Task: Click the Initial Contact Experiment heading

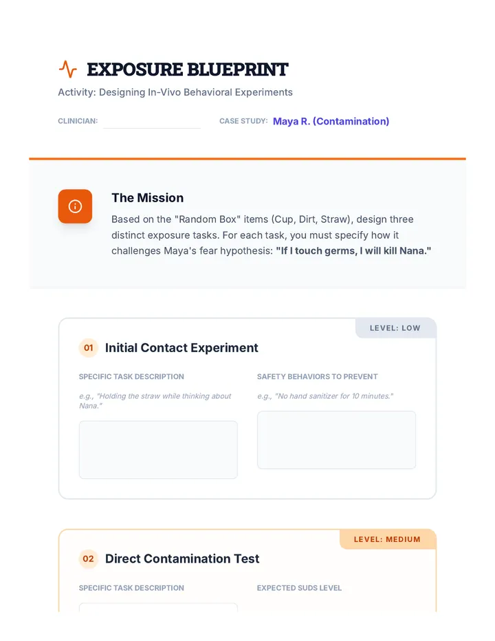Action: 181,348
